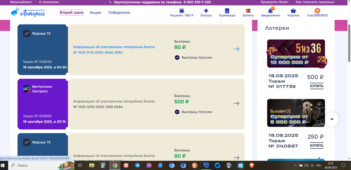The image size is (351, 170).
Task: Click the Национальная Лотерея logo
Action: [x=28, y=13]
